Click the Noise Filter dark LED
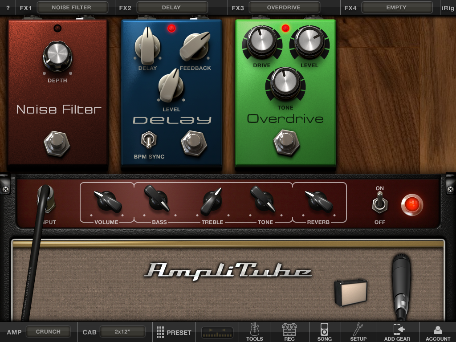Screen dimensions: 456x342 (57, 28)
